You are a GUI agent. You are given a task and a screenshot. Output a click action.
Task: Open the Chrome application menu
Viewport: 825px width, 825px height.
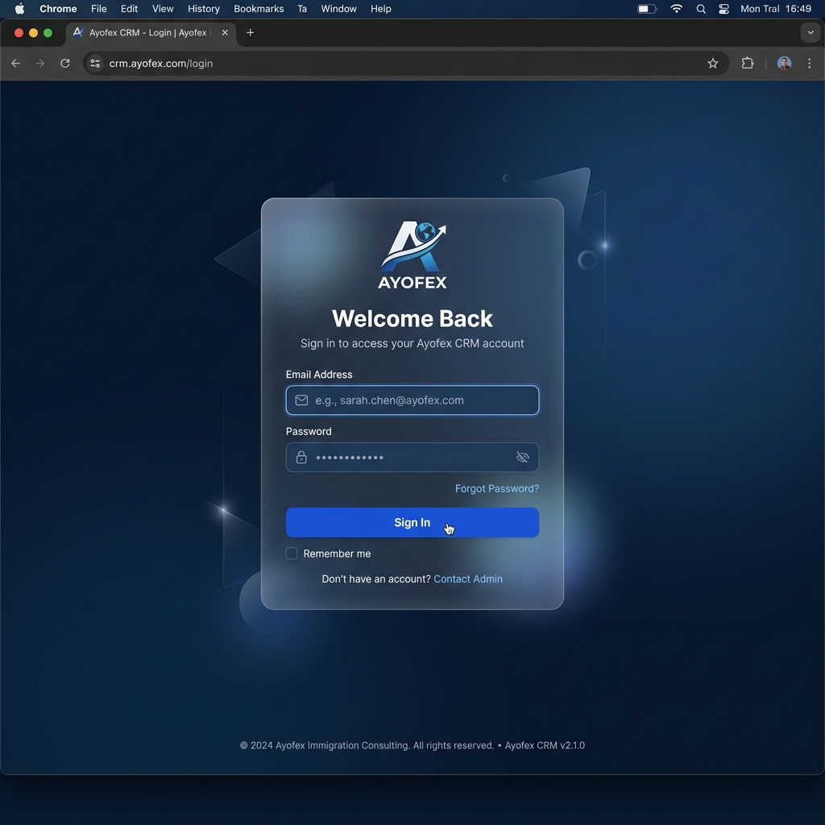(x=58, y=9)
